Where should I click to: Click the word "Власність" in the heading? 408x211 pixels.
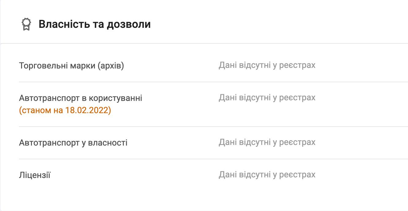pos(64,24)
